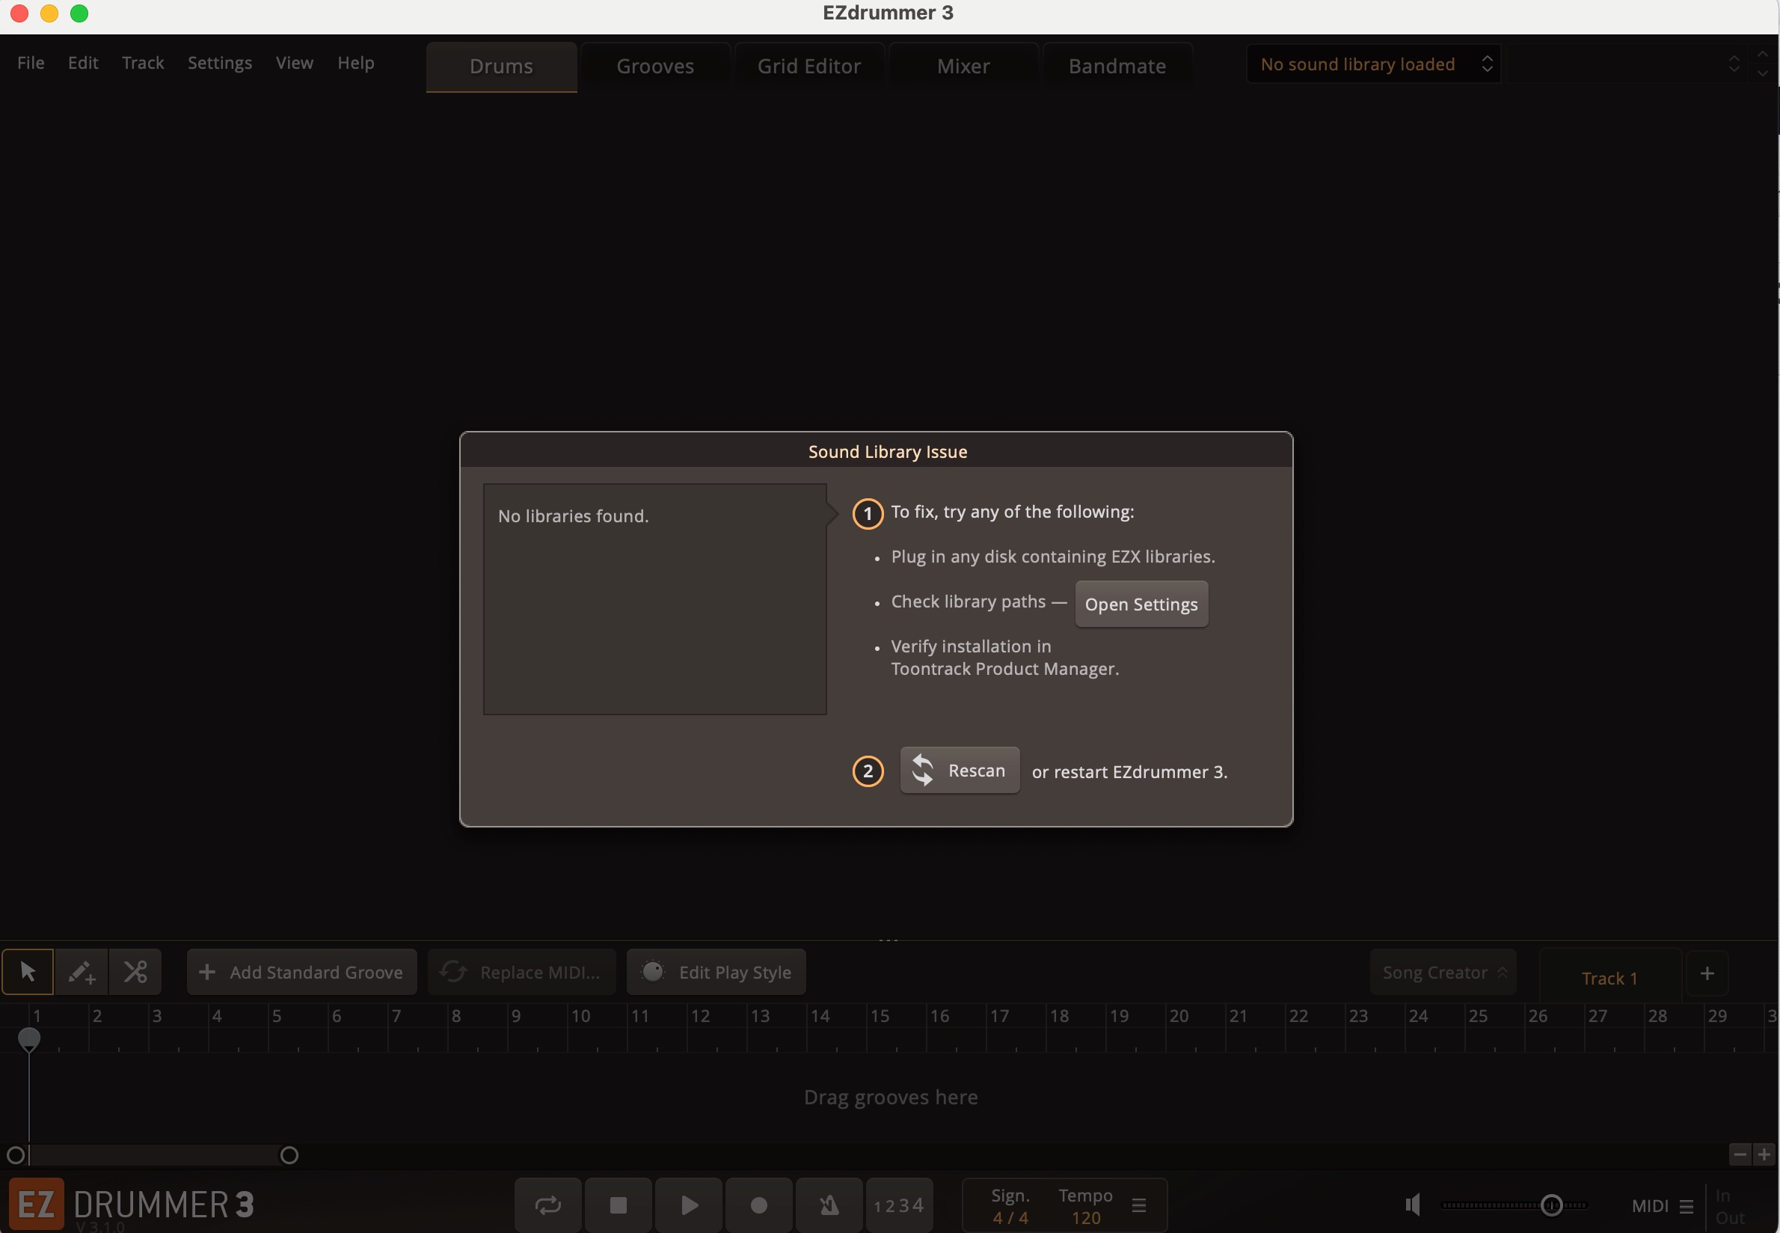Click the MIDI Out indicator
The height and width of the screenshot is (1233, 1780).
coord(1730,1217)
